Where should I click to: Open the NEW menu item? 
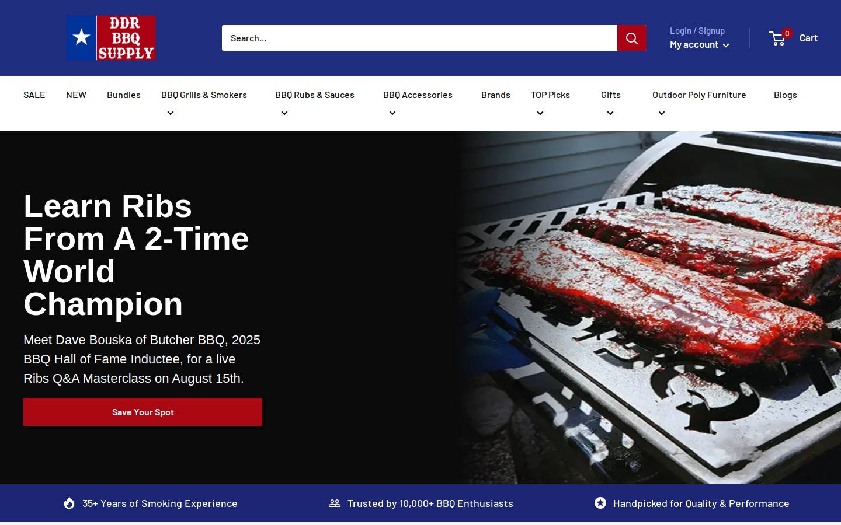click(76, 94)
